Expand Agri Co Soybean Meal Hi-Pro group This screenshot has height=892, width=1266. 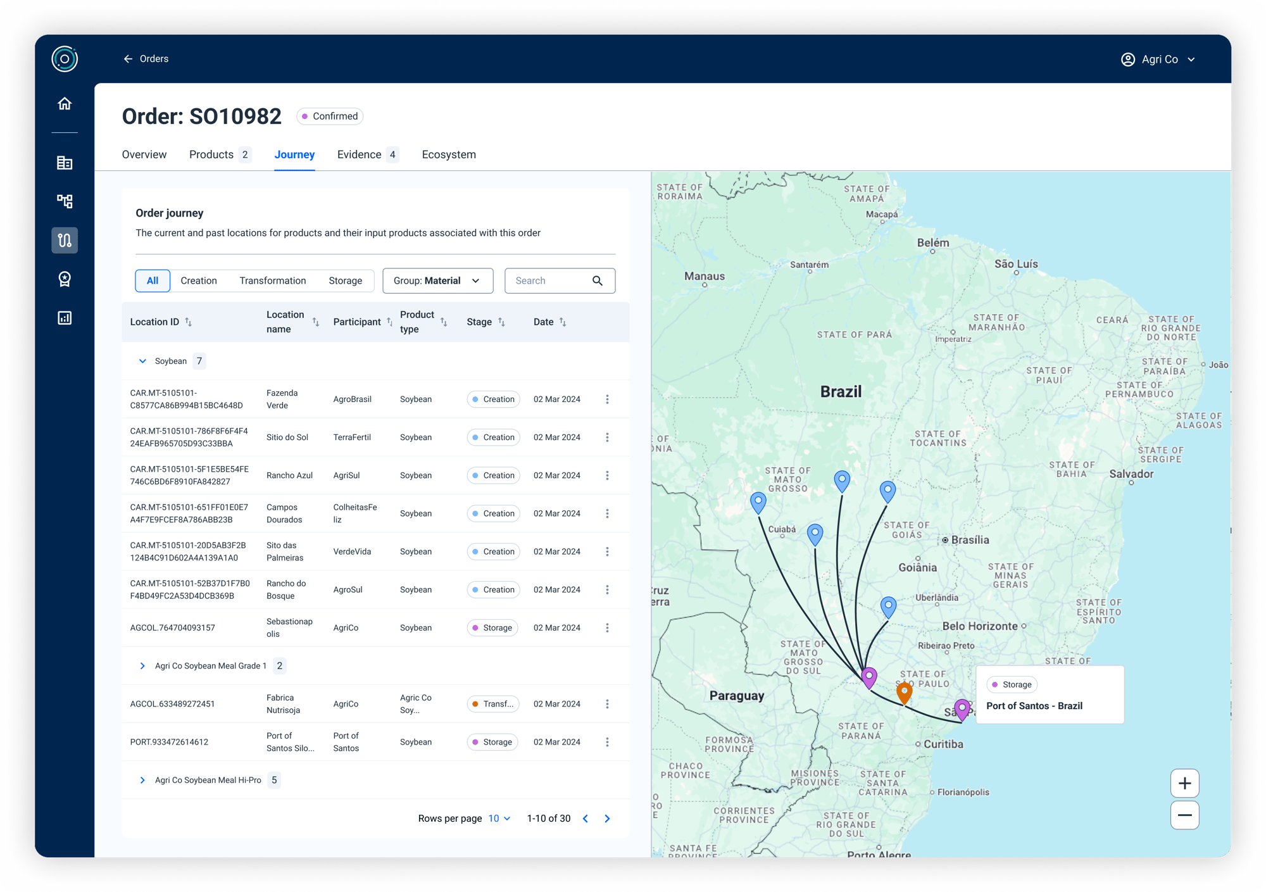click(142, 780)
